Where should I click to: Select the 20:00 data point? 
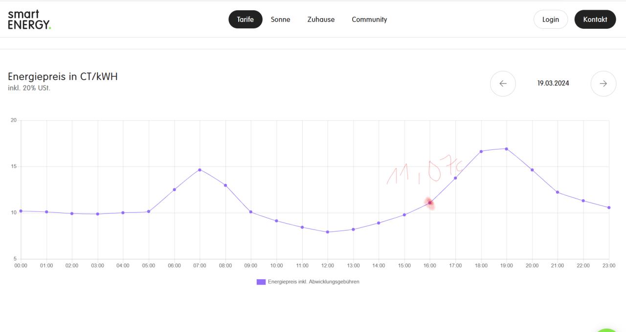tap(532, 170)
